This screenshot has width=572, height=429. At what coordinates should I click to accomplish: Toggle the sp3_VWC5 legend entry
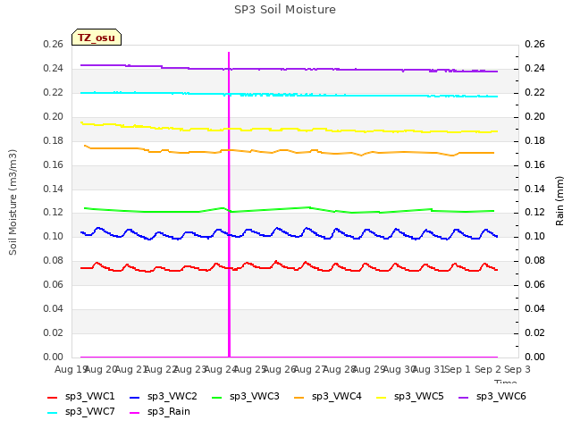pos(410,397)
